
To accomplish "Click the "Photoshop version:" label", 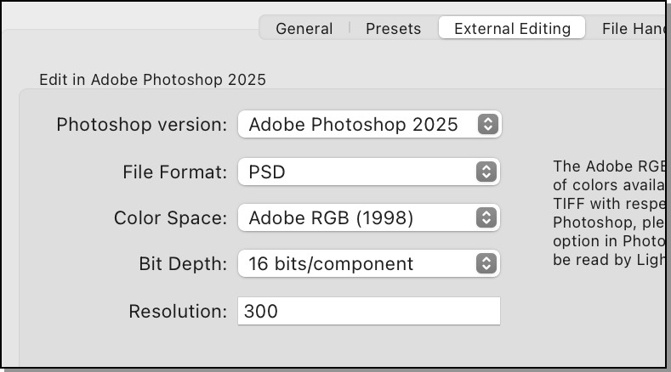I will (142, 125).
